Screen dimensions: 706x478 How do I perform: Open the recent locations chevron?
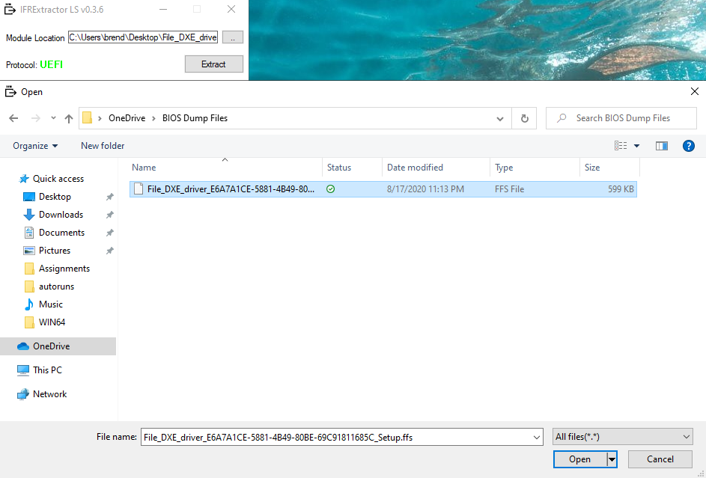point(53,118)
